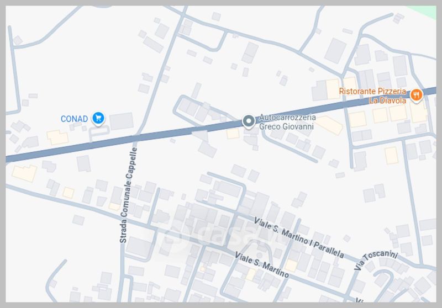The height and width of the screenshot is (308, 442).
Task: Select the yellow building below Autocarrozzeria marker
Action: [233, 134]
